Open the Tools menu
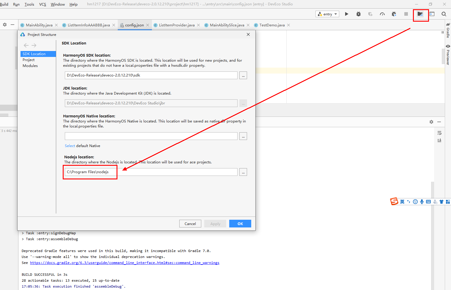This screenshot has height=290, width=451. [x=29, y=4]
